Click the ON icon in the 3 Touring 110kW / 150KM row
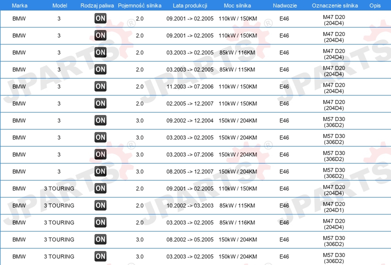Viewport: 391px width, 265px height. [x=100, y=188]
